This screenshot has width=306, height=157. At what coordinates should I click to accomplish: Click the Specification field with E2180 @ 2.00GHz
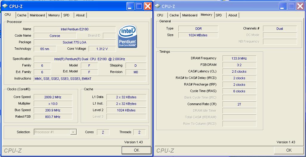point(90,59)
